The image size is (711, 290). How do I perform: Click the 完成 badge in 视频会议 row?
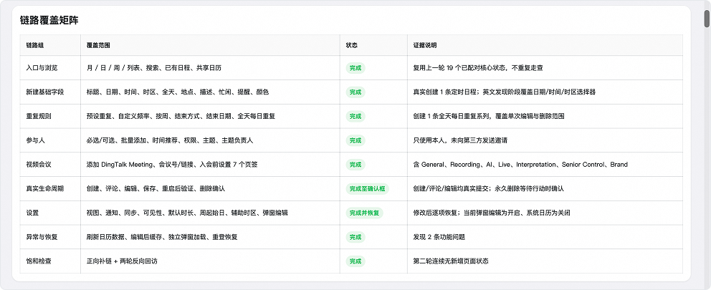[x=355, y=165]
